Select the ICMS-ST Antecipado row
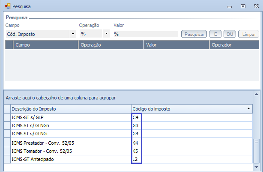 [x=70, y=160]
